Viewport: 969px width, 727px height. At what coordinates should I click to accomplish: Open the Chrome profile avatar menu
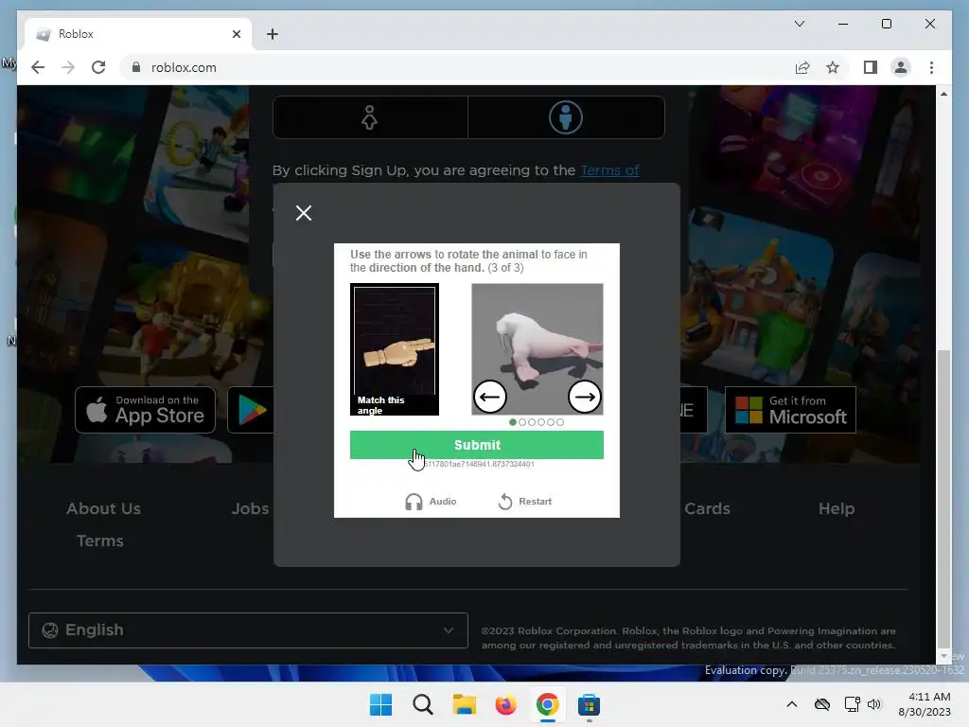coord(901,67)
